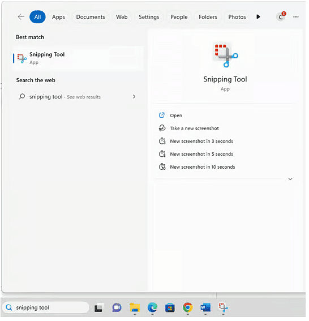Click the back arrow in search header
Viewport: 309px width, 321px height.
21,17
